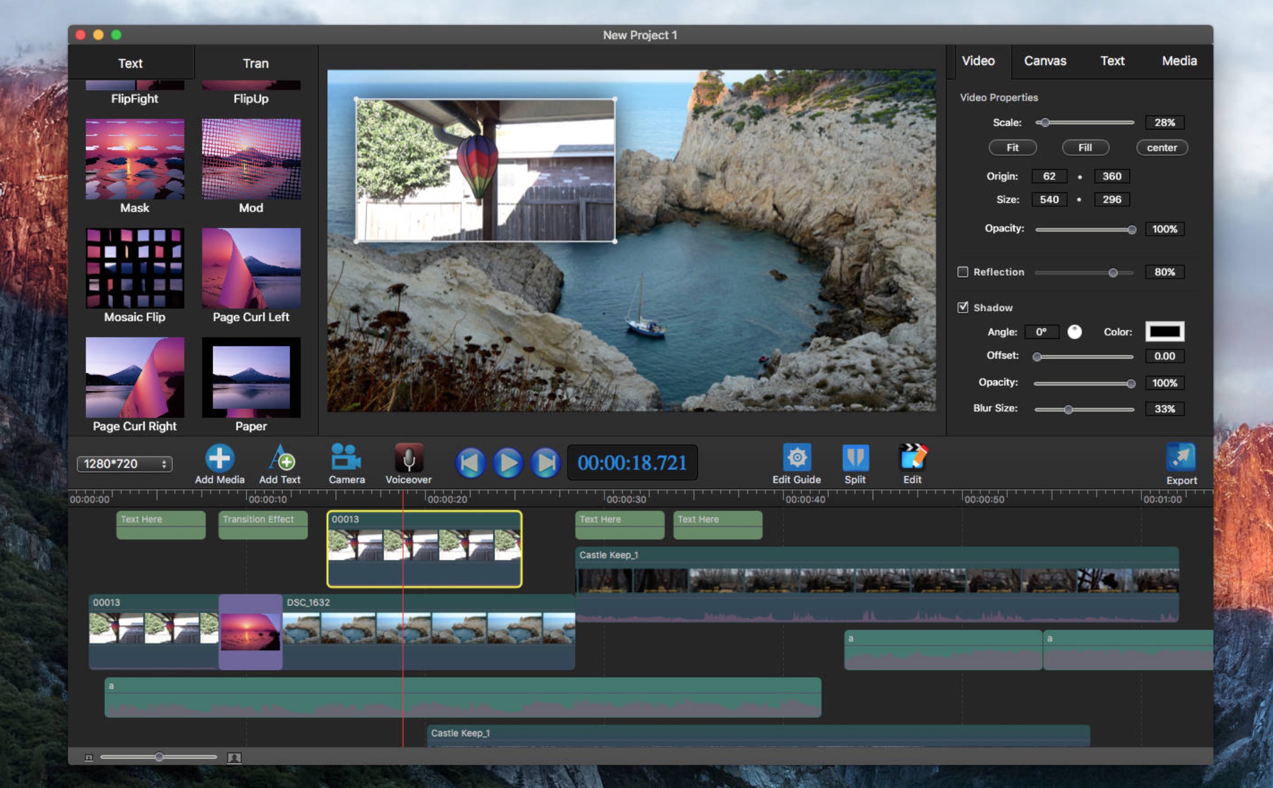Image resolution: width=1273 pixels, height=788 pixels.
Task: Click the Export icon
Action: [1180, 458]
